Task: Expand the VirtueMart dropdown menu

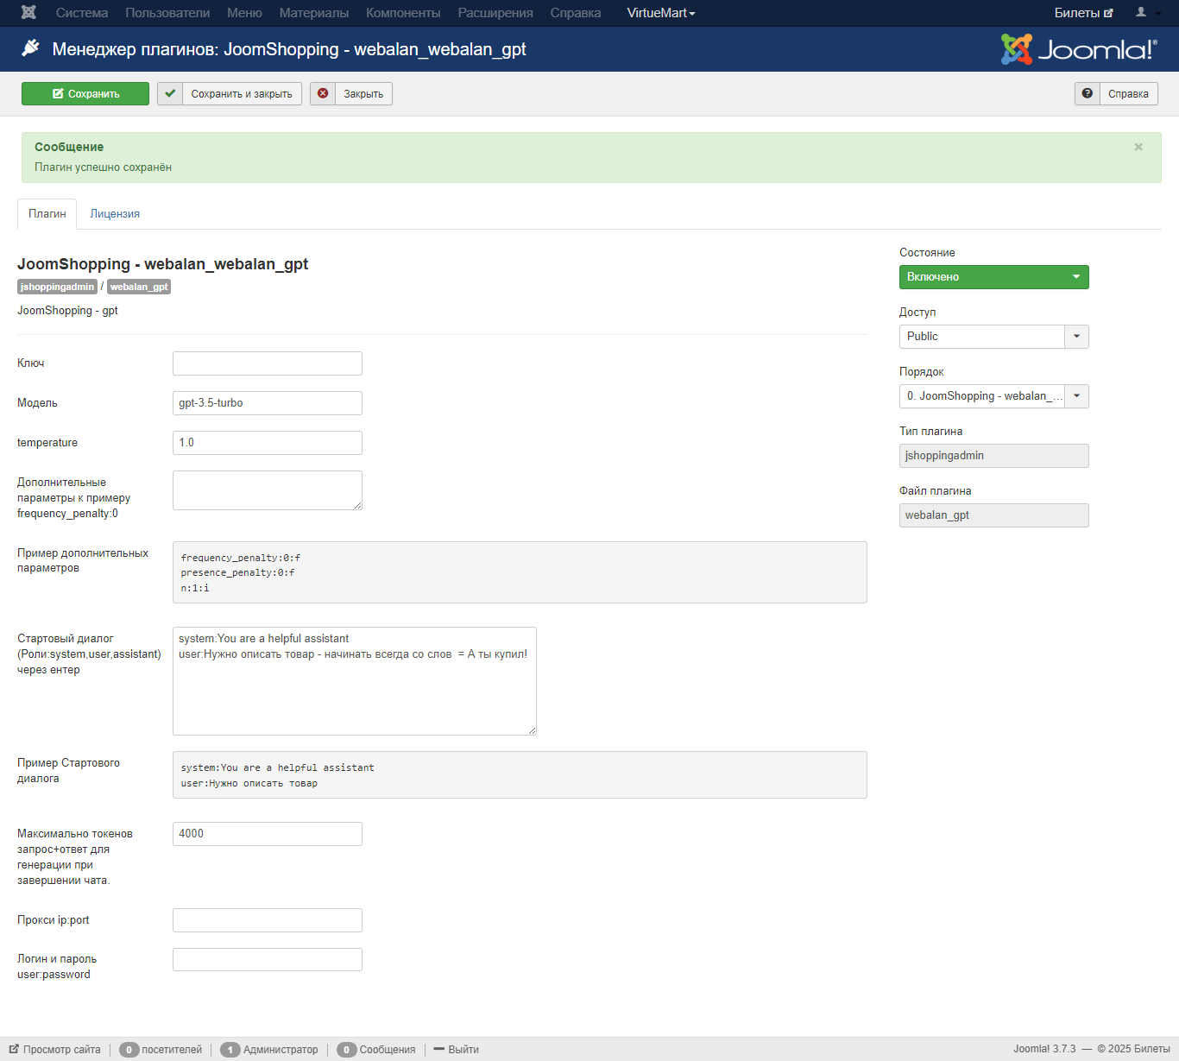Action: point(661,13)
